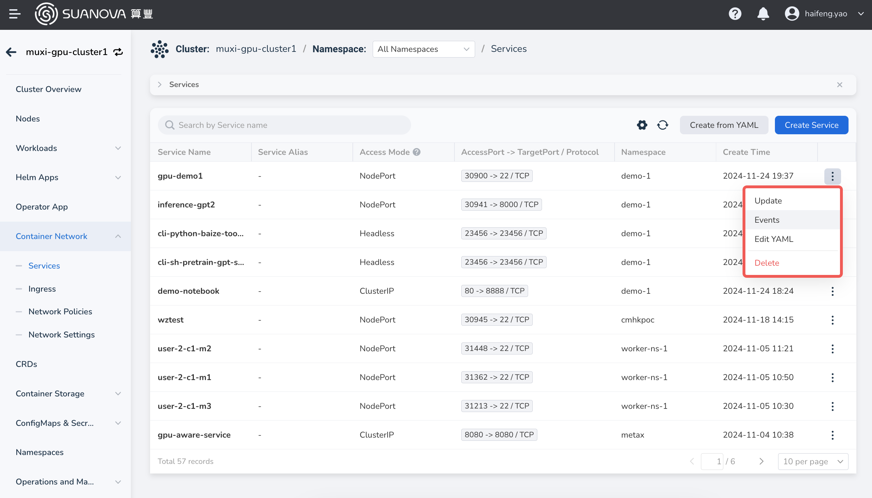Expand the All Namespaces dropdown
872x498 pixels.
pos(422,49)
